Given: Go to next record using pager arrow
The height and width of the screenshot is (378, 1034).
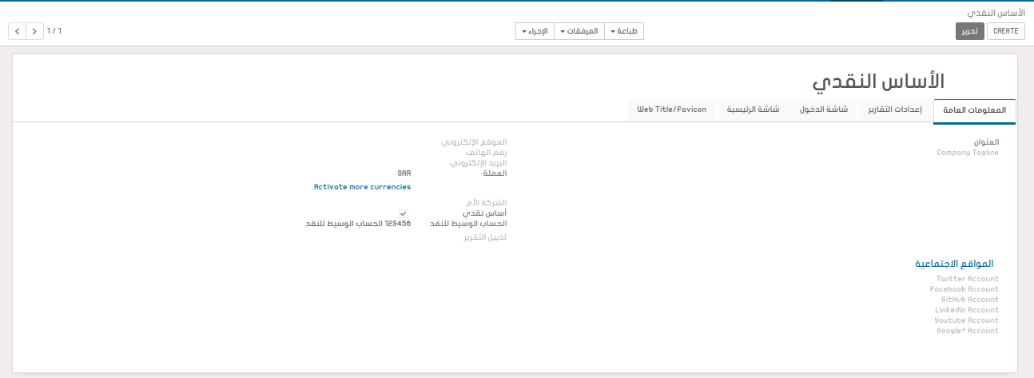Looking at the screenshot, I should pyautogui.click(x=34, y=31).
